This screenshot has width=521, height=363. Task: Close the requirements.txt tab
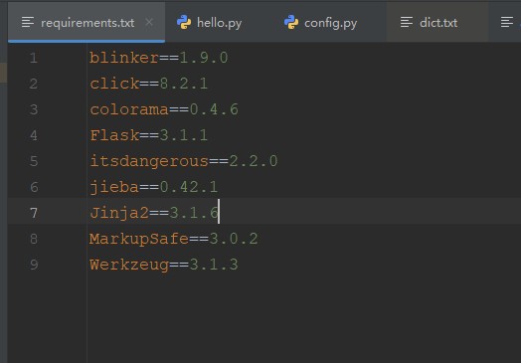click(x=149, y=22)
